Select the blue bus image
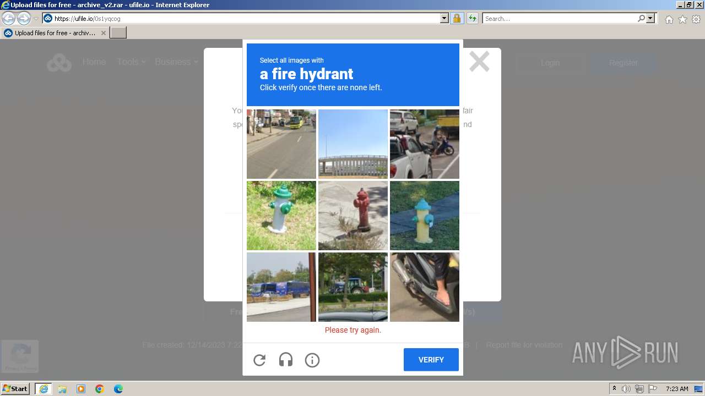Image resolution: width=705 pixels, height=396 pixels. 281,287
